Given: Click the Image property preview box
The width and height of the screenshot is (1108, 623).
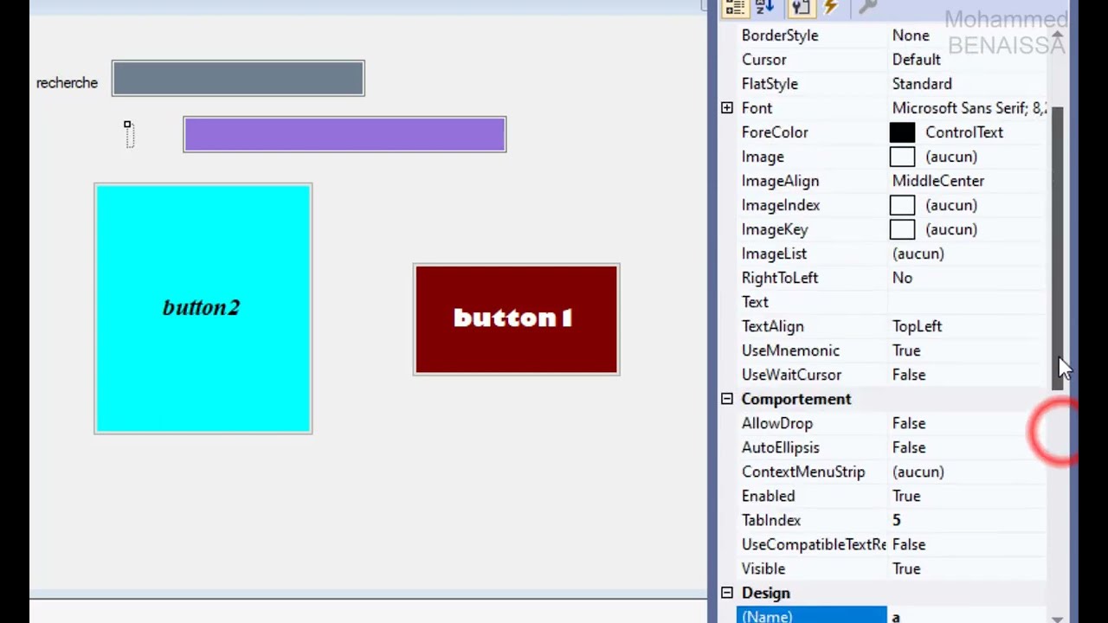Looking at the screenshot, I should pyautogui.click(x=902, y=157).
